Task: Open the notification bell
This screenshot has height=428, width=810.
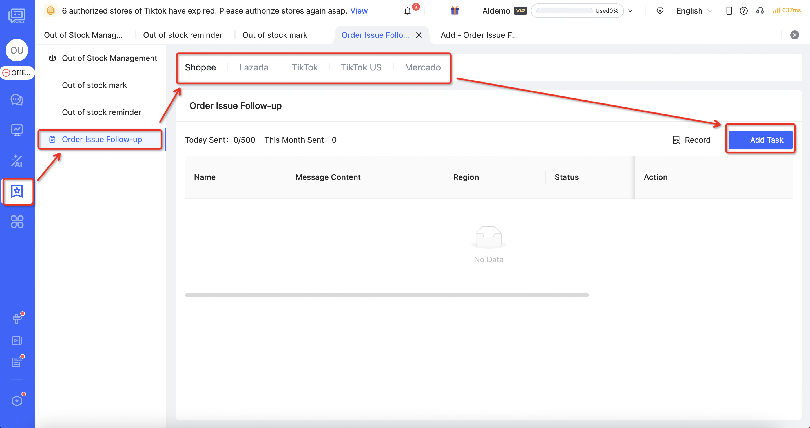Action: click(408, 11)
